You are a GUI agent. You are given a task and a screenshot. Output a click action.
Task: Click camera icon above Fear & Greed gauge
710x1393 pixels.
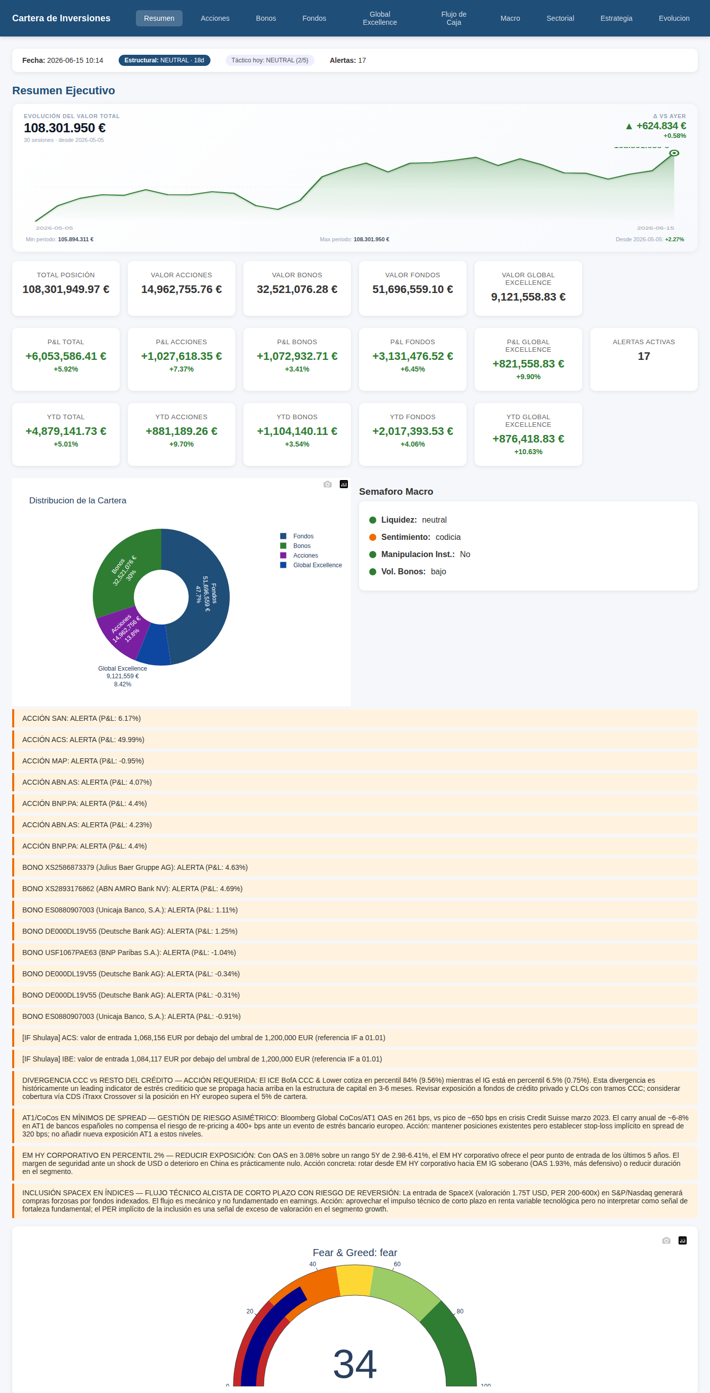tap(666, 1240)
